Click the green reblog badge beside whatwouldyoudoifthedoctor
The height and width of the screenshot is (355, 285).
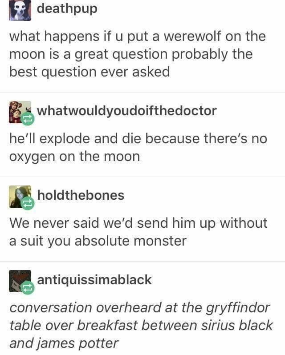tap(28, 119)
